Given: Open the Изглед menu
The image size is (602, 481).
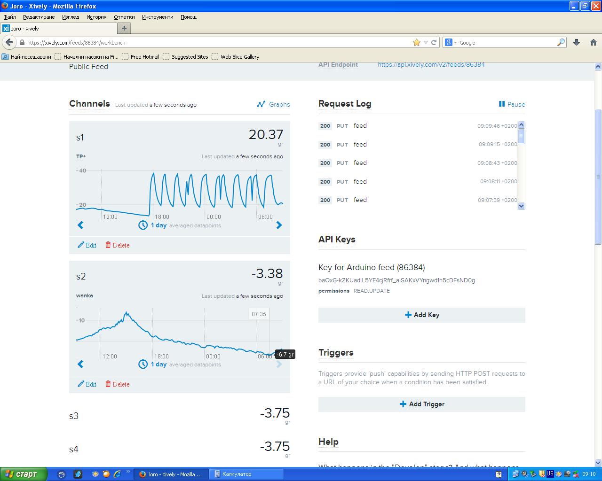Looking at the screenshot, I should pos(71,17).
